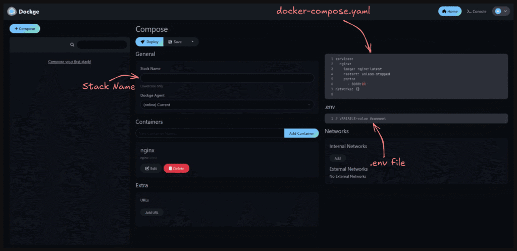Focus the stack search field
517x251 pixels.
[102, 44]
